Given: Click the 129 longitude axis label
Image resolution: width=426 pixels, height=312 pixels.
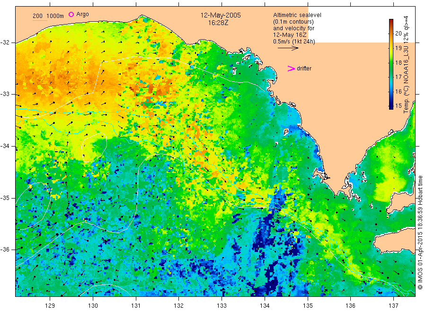Looking at the screenshot, I should pos(50,306).
